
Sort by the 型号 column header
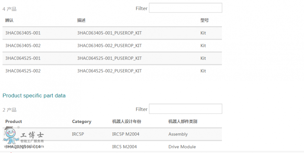204,21
